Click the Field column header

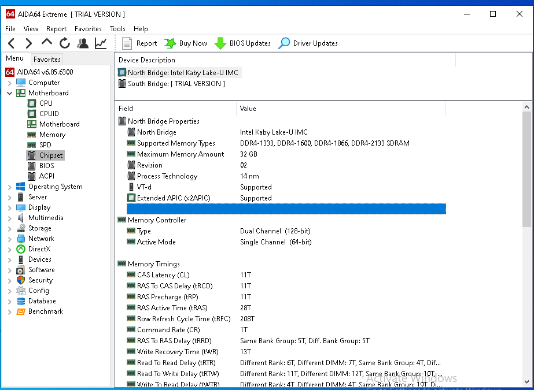coord(175,109)
